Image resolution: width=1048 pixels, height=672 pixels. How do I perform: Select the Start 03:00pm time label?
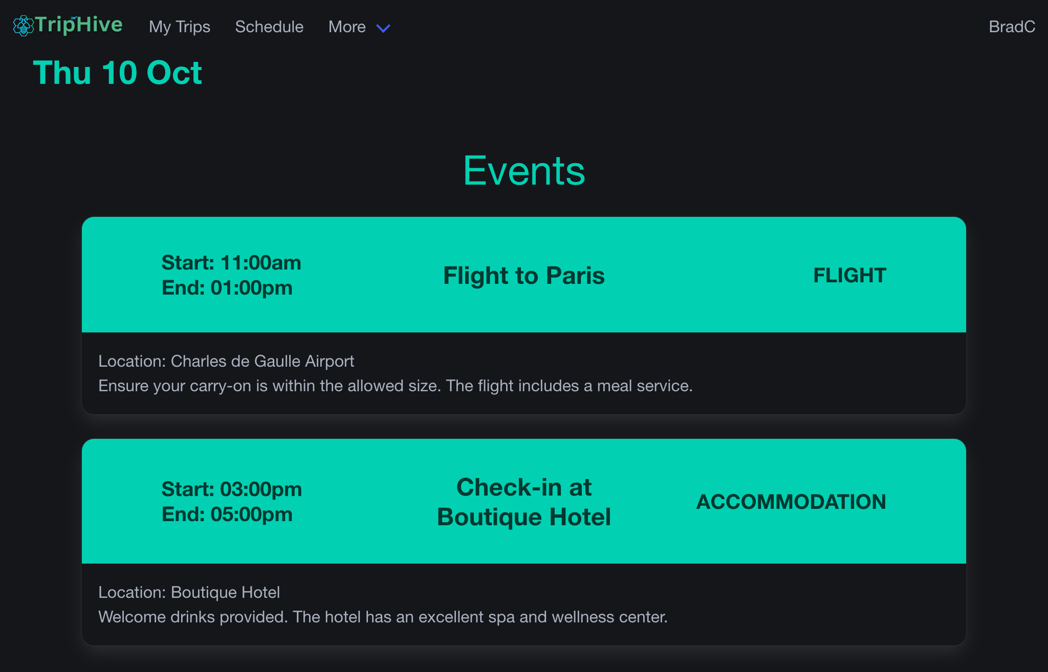(x=231, y=489)
